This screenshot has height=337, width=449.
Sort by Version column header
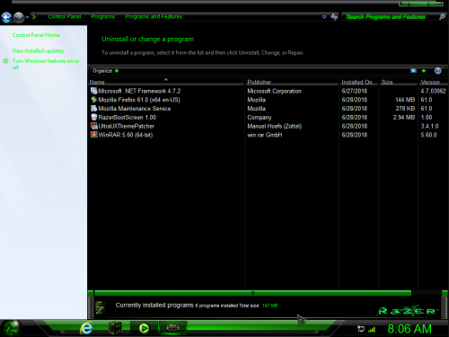click(x=434, y=82)
